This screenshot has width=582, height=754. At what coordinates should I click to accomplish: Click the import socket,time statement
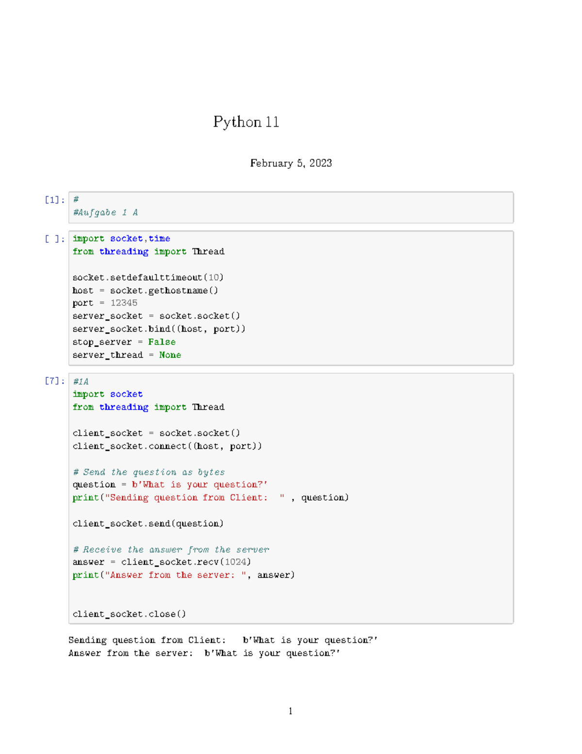[121, 238]
